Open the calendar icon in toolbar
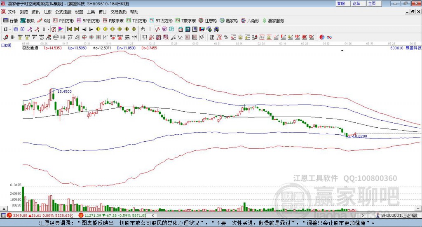422x227 pixels. tap(181, 29)
